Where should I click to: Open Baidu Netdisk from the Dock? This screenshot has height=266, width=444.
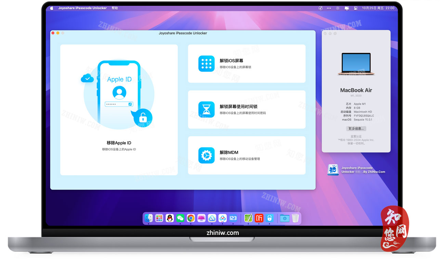pos(223,218)
